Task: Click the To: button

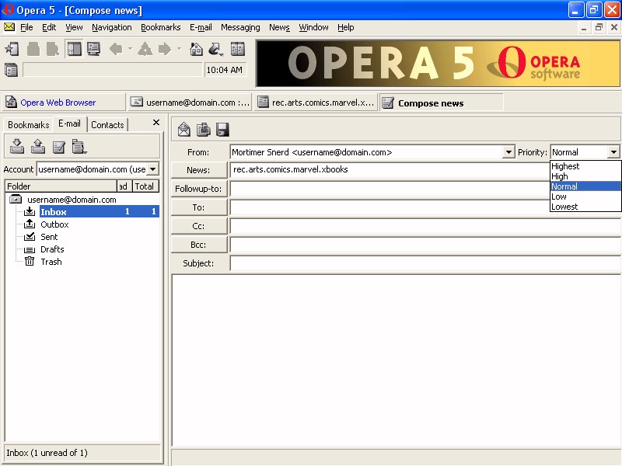Action: coord(199,207)
